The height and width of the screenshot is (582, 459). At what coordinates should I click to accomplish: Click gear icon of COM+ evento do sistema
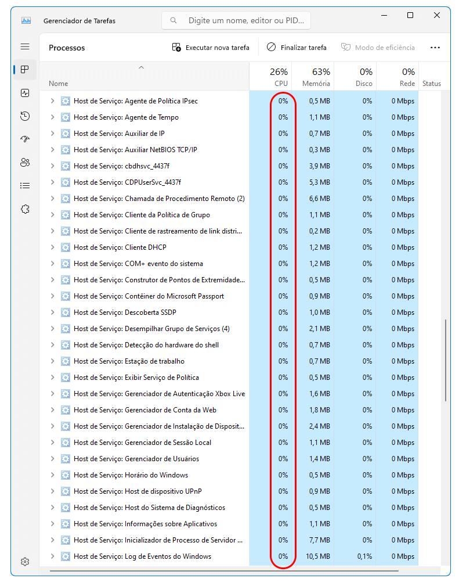[x=65, y=264]
